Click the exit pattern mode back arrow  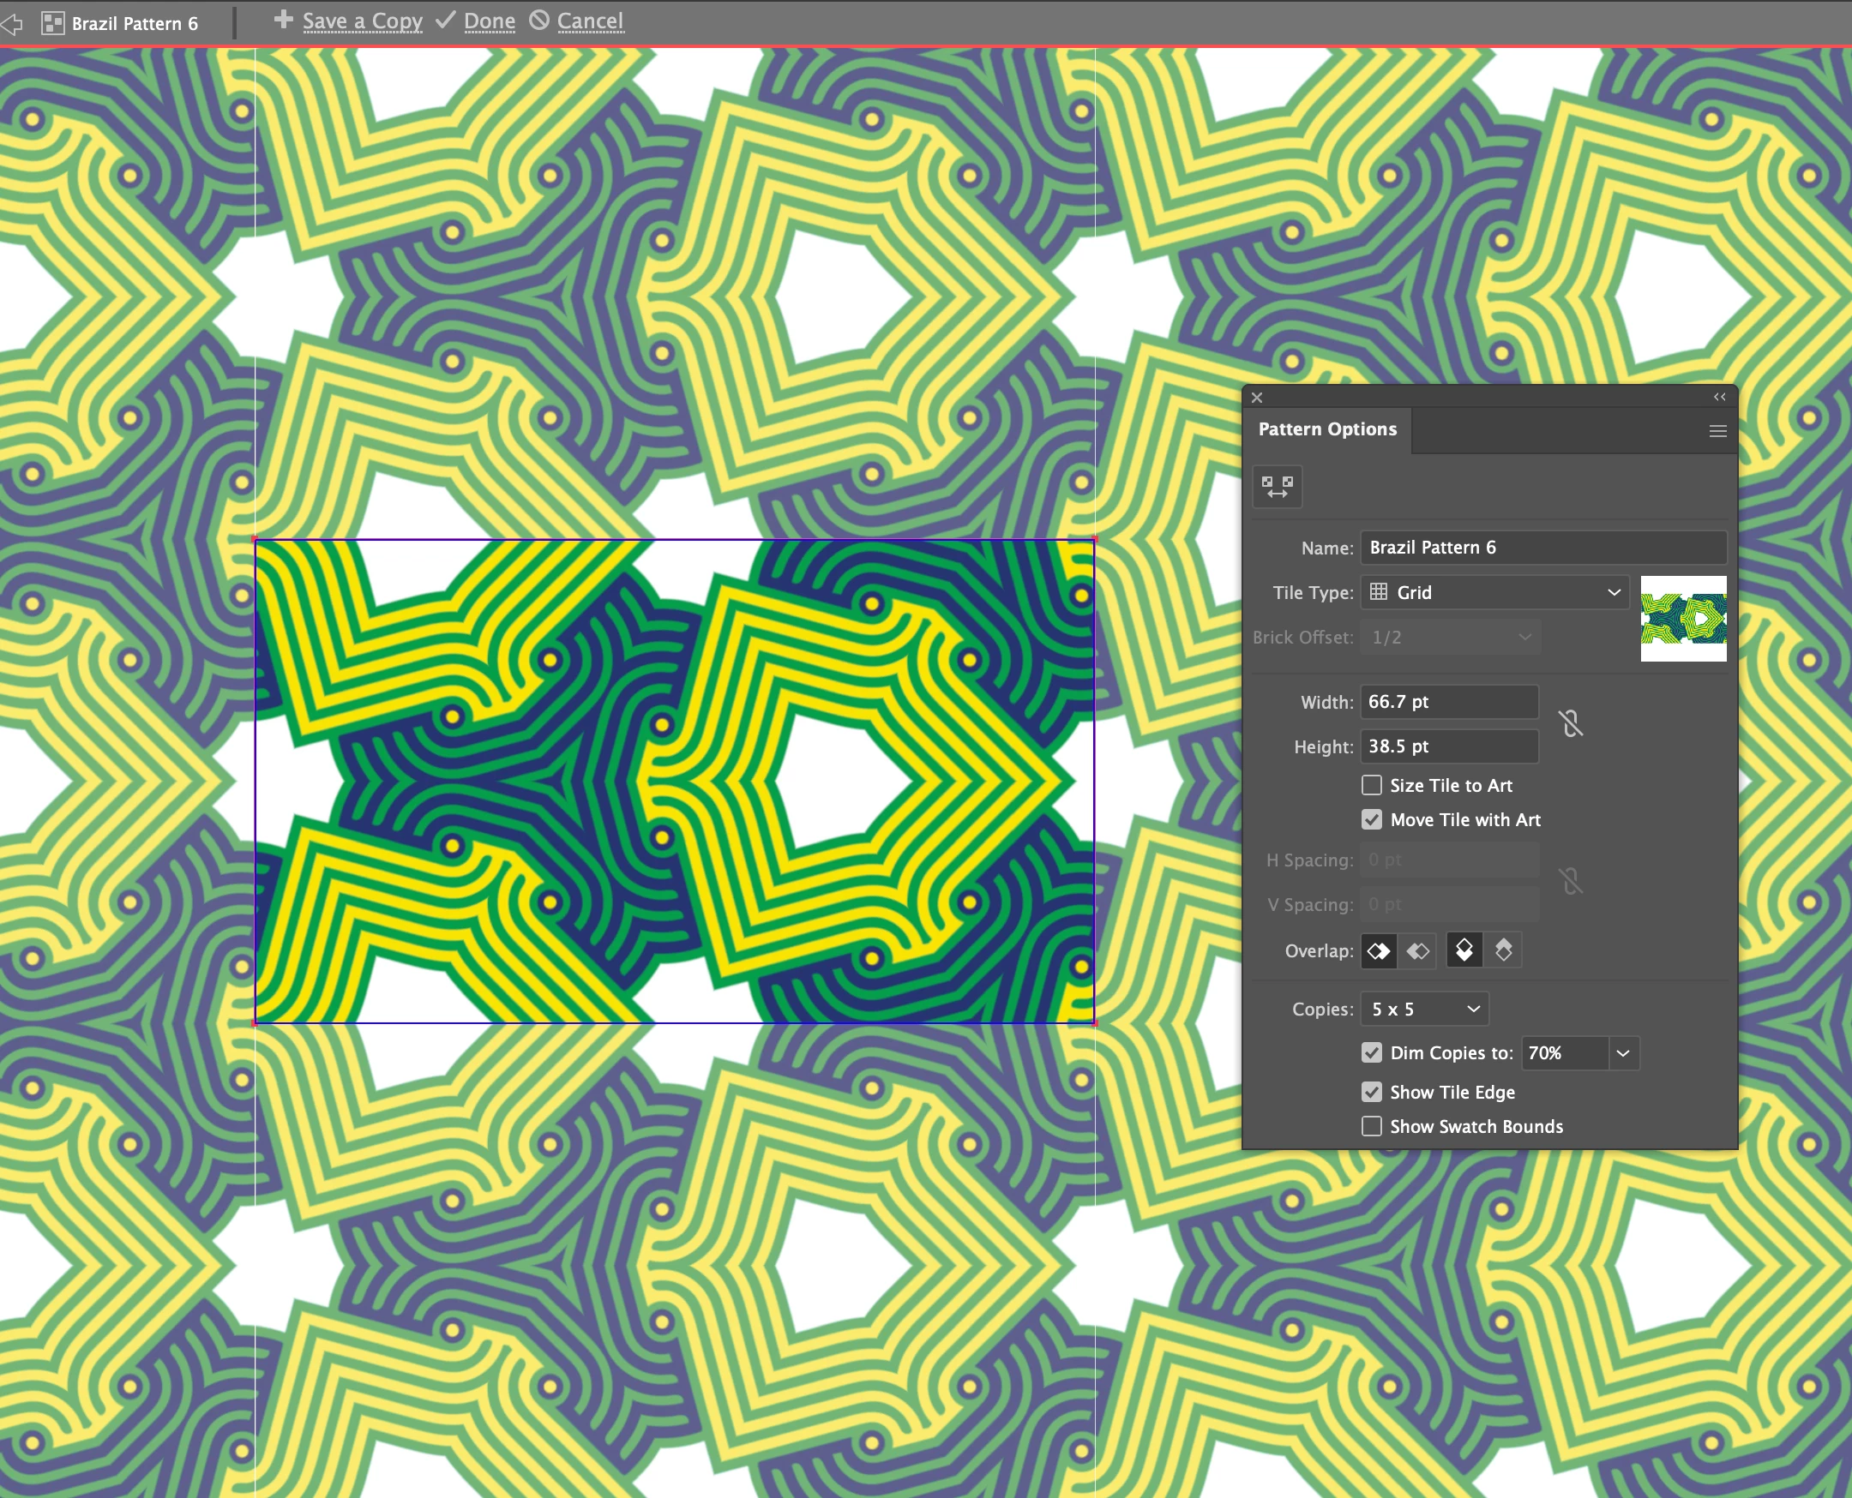[12, 23]
